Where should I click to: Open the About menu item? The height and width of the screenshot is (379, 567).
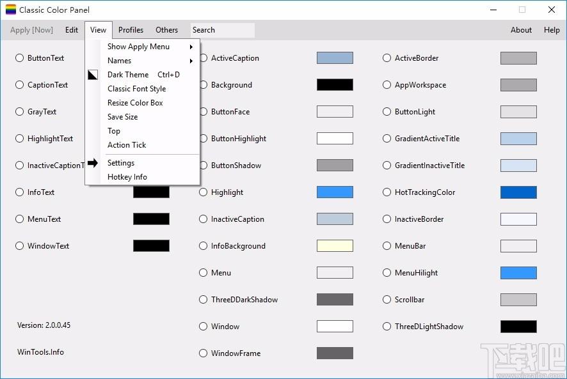pyautogui.click(x=521, y=30)
